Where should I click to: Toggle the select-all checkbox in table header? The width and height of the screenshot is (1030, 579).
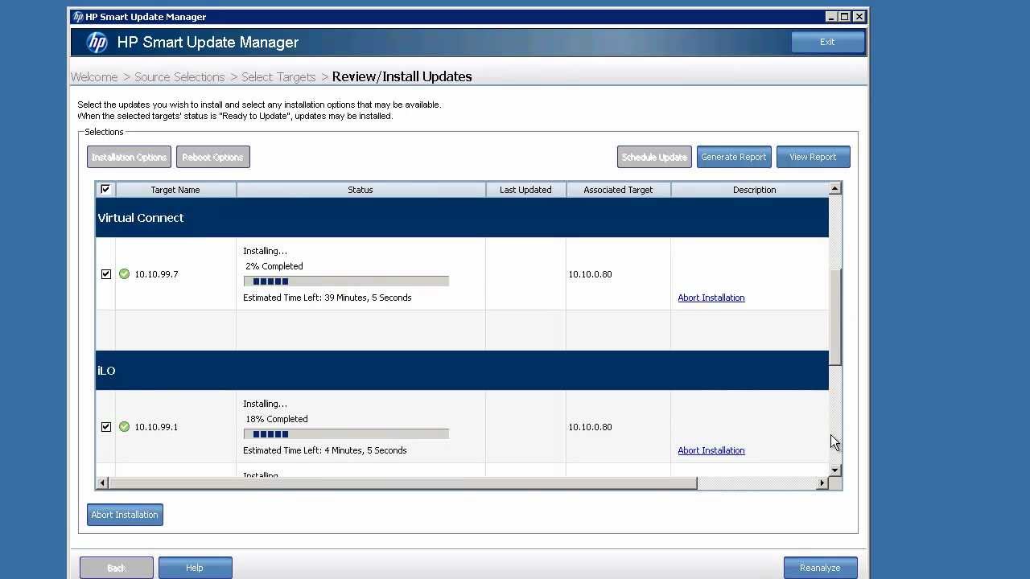[105, 190]
